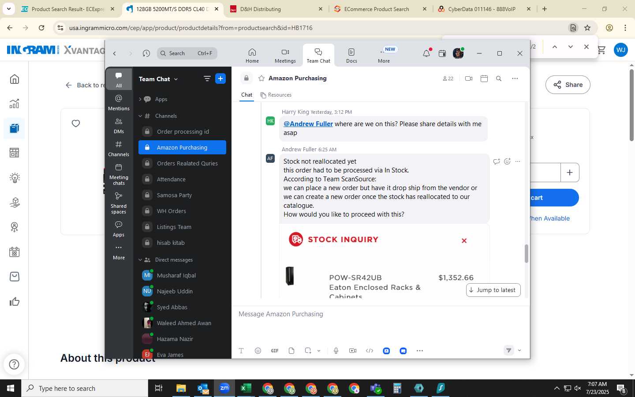
Task: Open DMs in Zoom sidebar
Action: click(119, 125)
